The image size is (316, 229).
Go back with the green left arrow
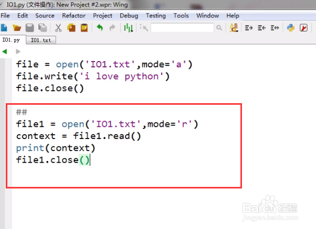(x=5, y=52)
